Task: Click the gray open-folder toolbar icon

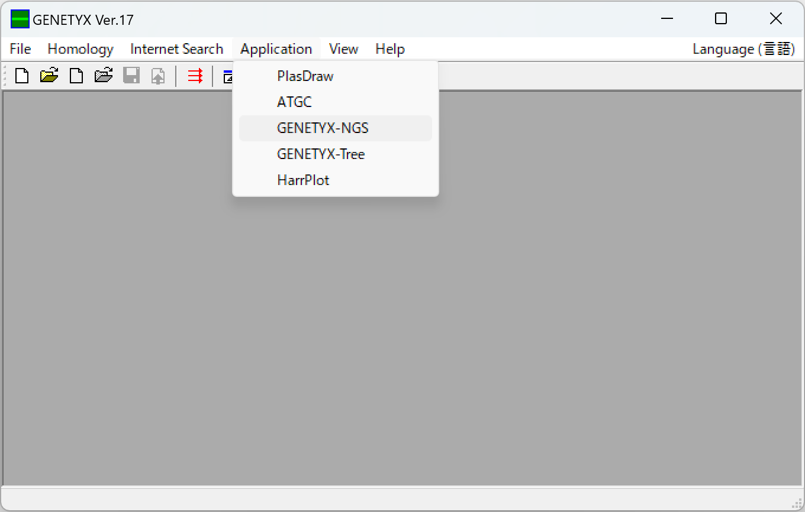Action: (x=104, y=76)
